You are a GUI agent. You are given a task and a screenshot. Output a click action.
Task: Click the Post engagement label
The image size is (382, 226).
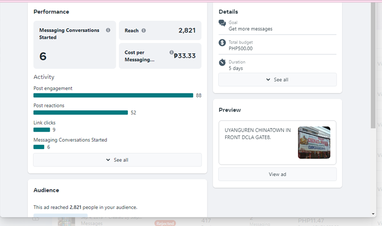[x=53, y=88]
